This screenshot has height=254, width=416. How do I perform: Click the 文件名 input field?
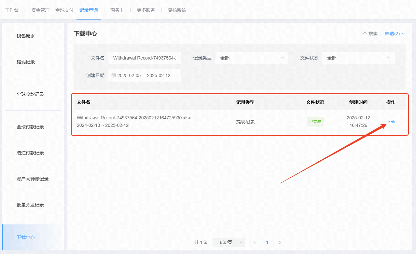(145, 58)
